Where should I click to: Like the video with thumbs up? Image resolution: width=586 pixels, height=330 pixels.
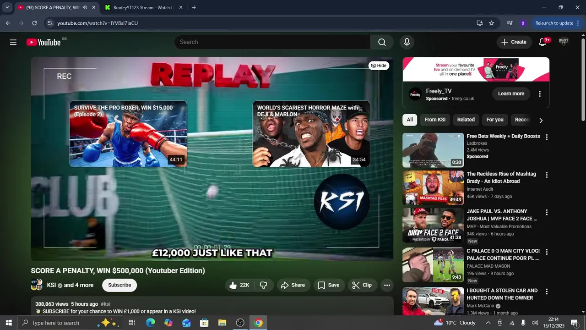[x=239, y=285]
